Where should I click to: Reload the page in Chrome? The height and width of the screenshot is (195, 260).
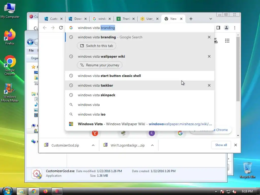coord(61,28)
